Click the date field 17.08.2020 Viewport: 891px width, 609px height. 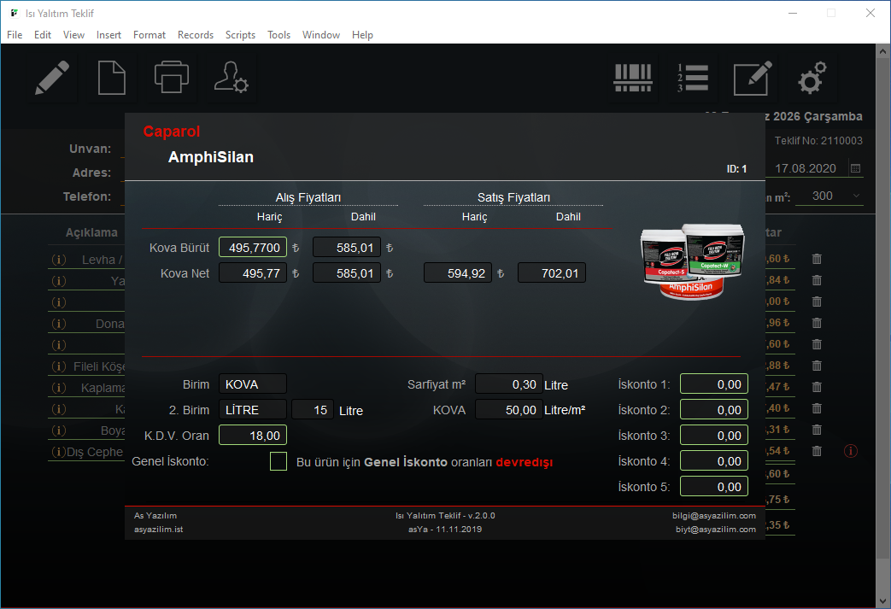[806, 168]
